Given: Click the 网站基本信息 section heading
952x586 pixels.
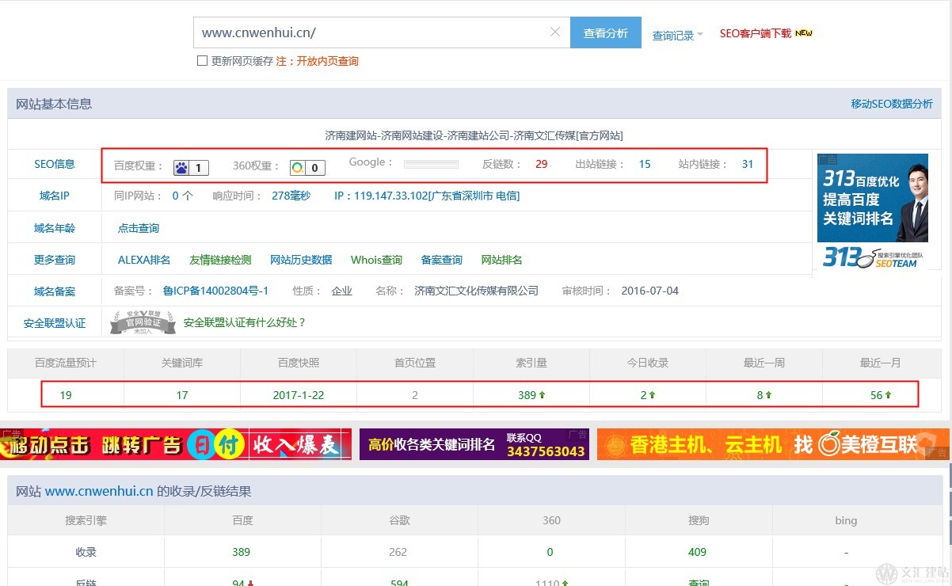Looking at the screenshot, I should [x=54, y=104].
